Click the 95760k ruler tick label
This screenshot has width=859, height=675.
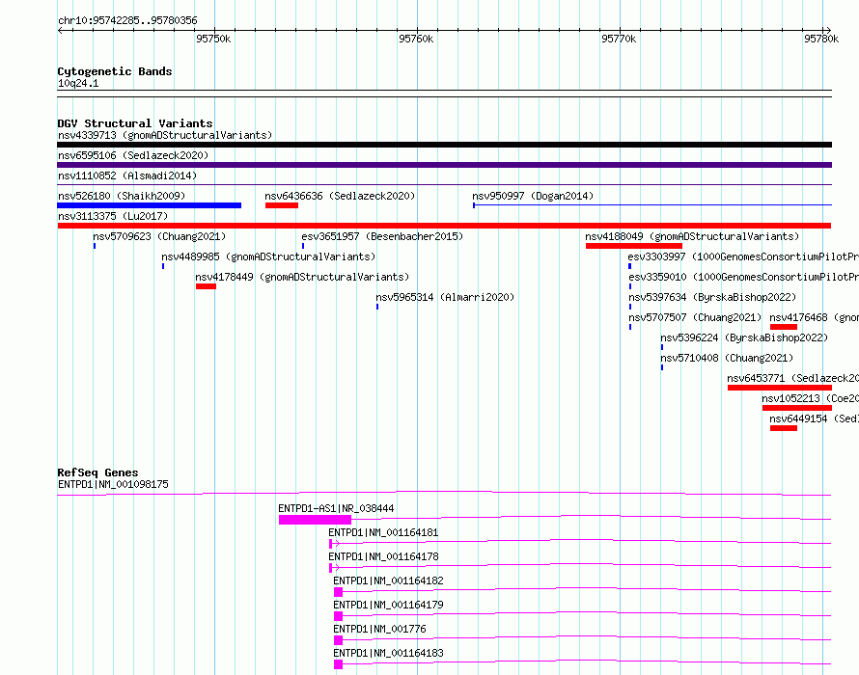(416, 39)
